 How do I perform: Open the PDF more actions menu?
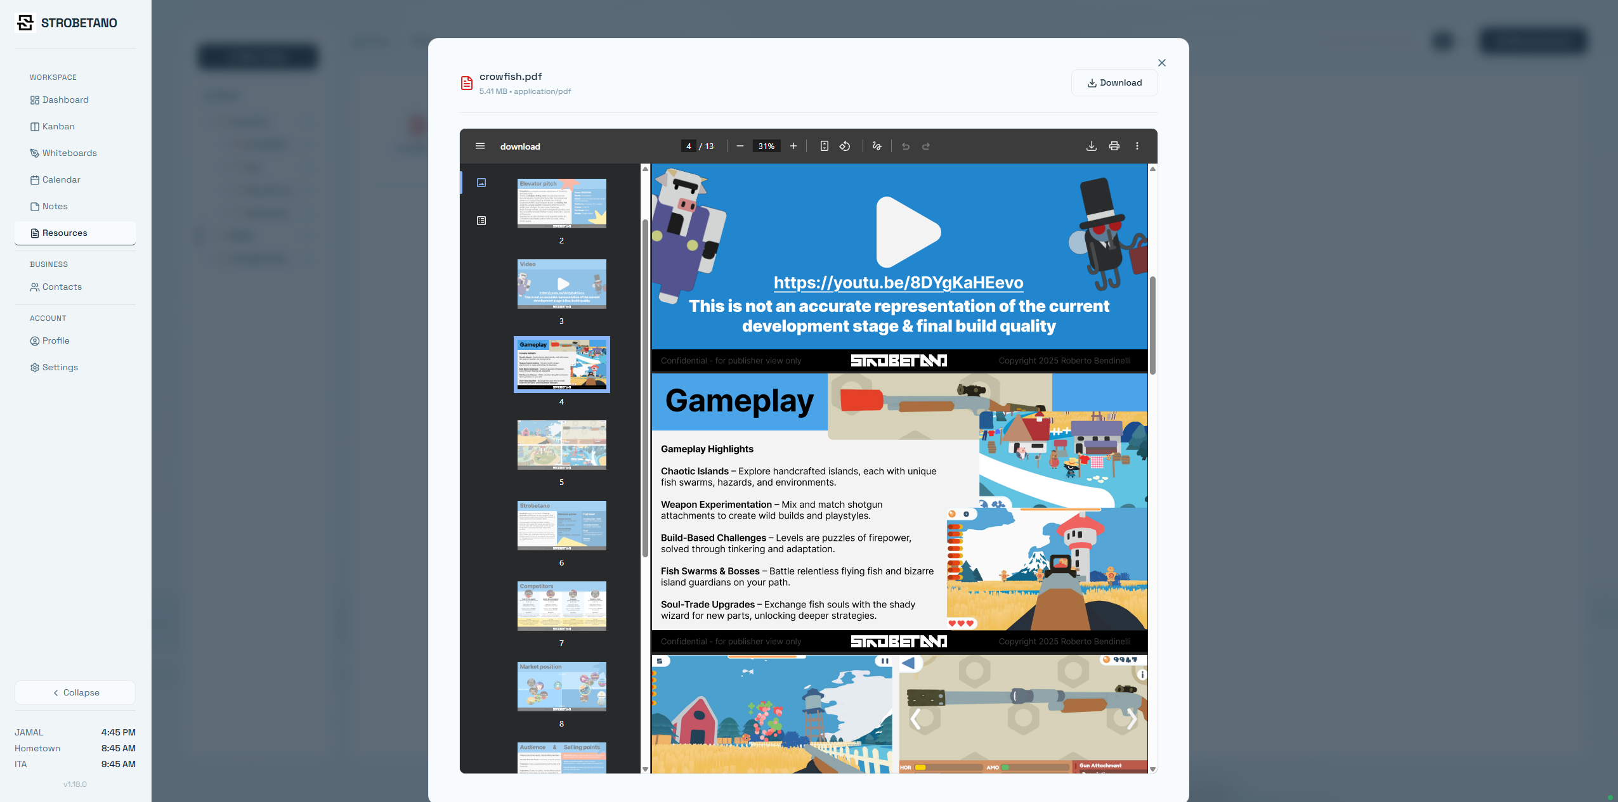click(x=1137, y=146)
